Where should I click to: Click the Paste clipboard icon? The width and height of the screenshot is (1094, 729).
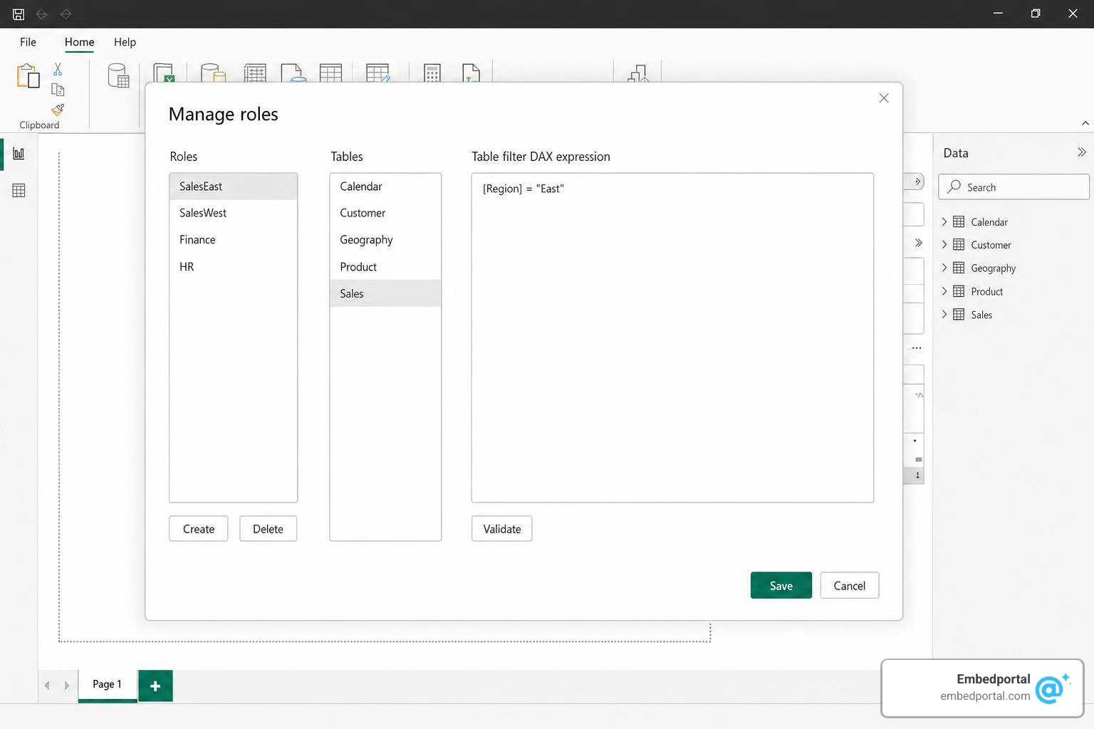28,75
